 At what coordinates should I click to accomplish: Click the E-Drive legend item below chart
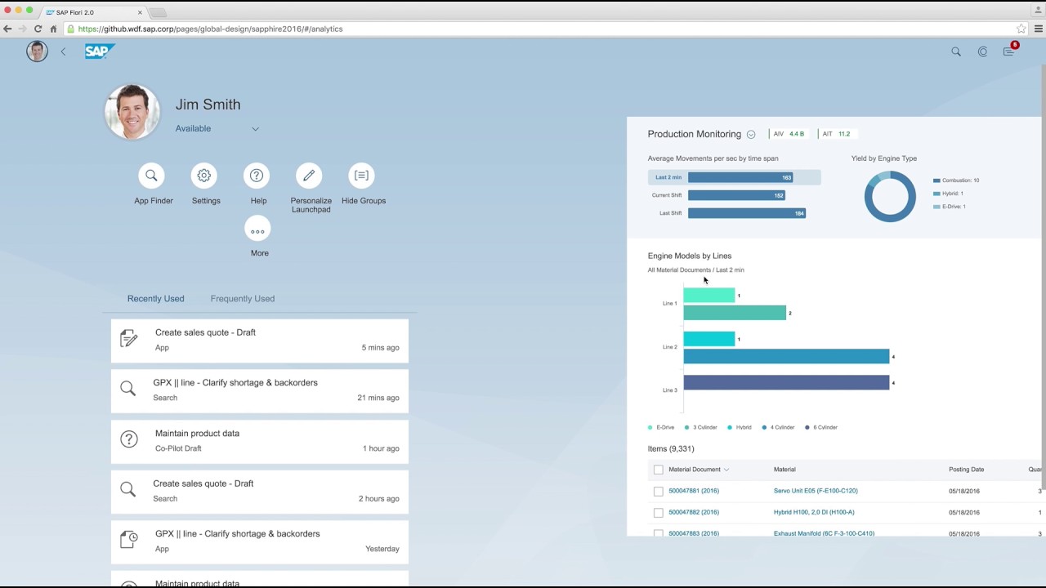662,427
